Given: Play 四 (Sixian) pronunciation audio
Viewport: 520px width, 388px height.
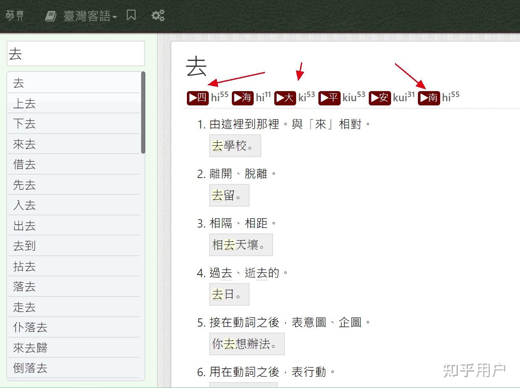Looking at the screenshot, I should point(198,98).
